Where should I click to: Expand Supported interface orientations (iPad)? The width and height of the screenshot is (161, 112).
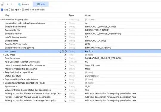pyautogui.click(x=3, y=83)
